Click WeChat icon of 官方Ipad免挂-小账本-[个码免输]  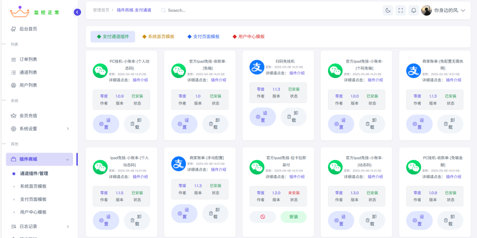click(x=335, y=71)
